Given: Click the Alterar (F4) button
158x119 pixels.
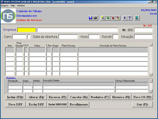Looking at the screenshot, I should (36, 97).
